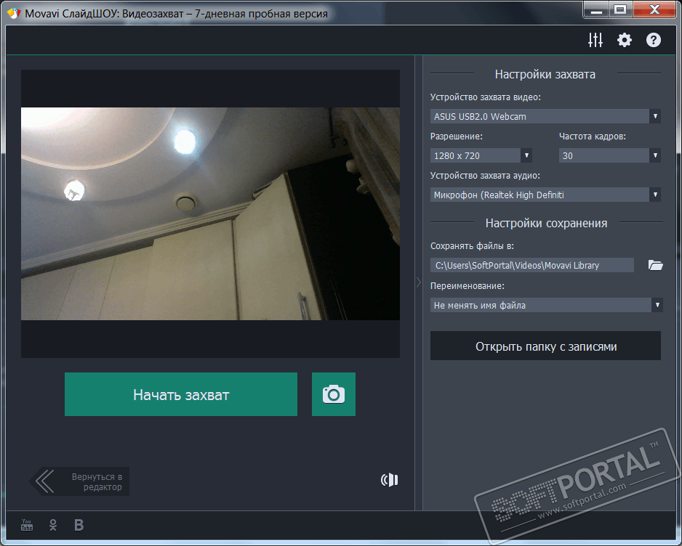This screenshot has width=682, height=546.
Task: Click Вернуться в редактор button
Action: (79, 481)
